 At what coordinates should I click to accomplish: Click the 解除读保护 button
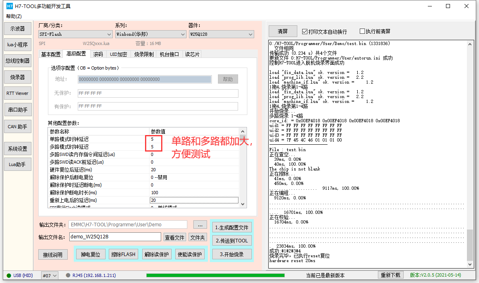click(x=157, y=254)
